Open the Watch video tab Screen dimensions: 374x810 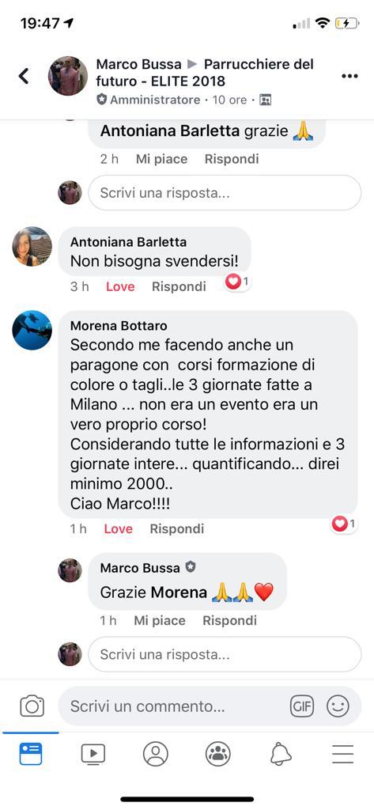[x=93, y=754]
